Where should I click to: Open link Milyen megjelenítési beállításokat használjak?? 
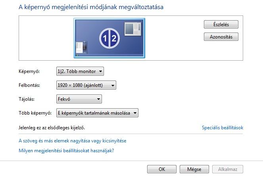tap(66, 151)
